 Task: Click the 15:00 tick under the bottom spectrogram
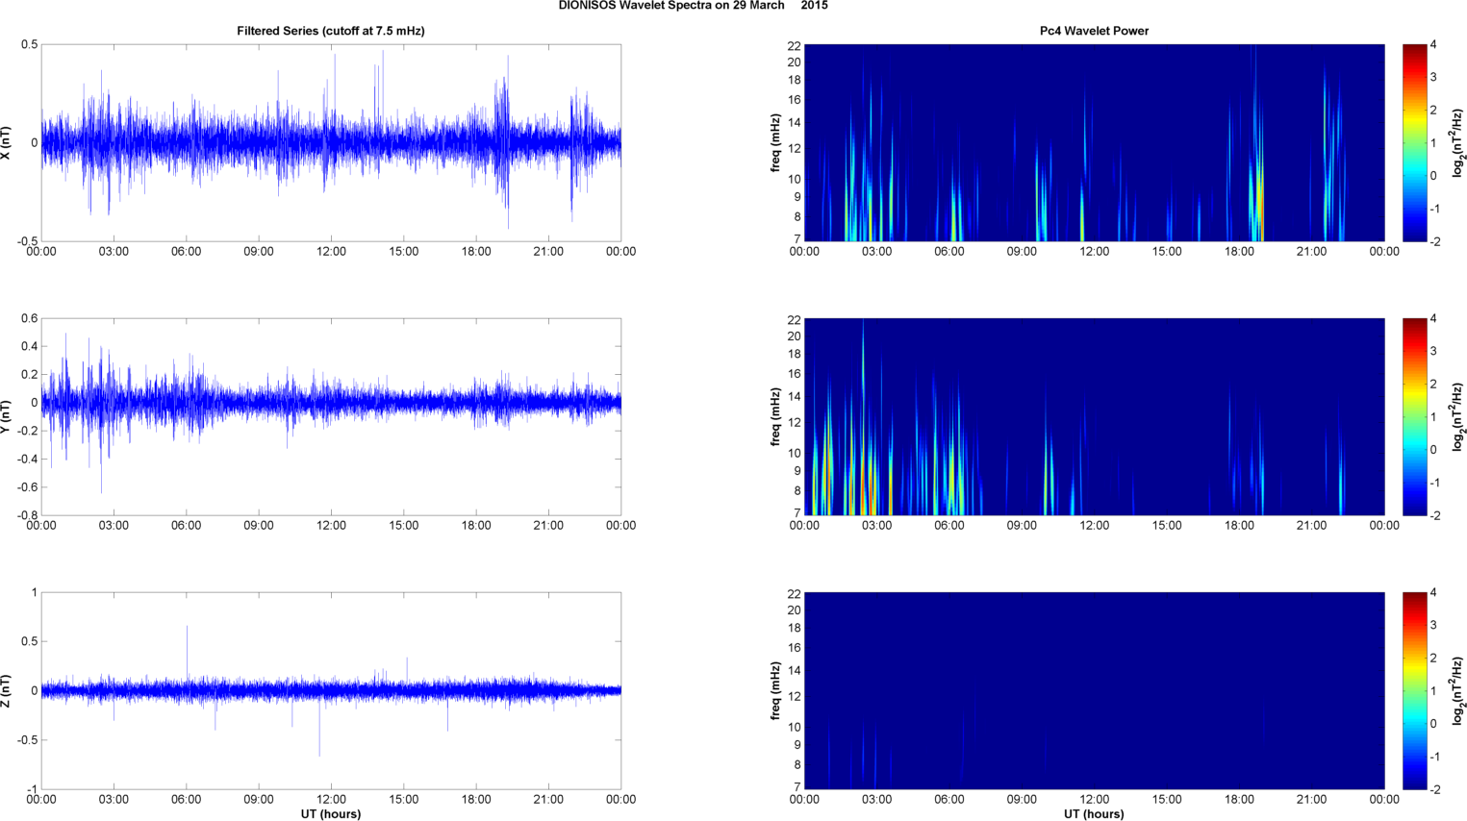(x=1167, y=800)
